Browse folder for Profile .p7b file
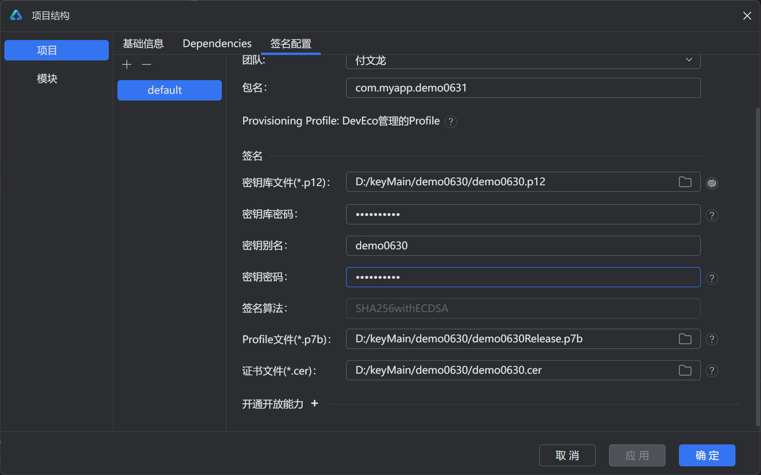The width and height of the screenshot is (761, 475). [x=685, y=339]
